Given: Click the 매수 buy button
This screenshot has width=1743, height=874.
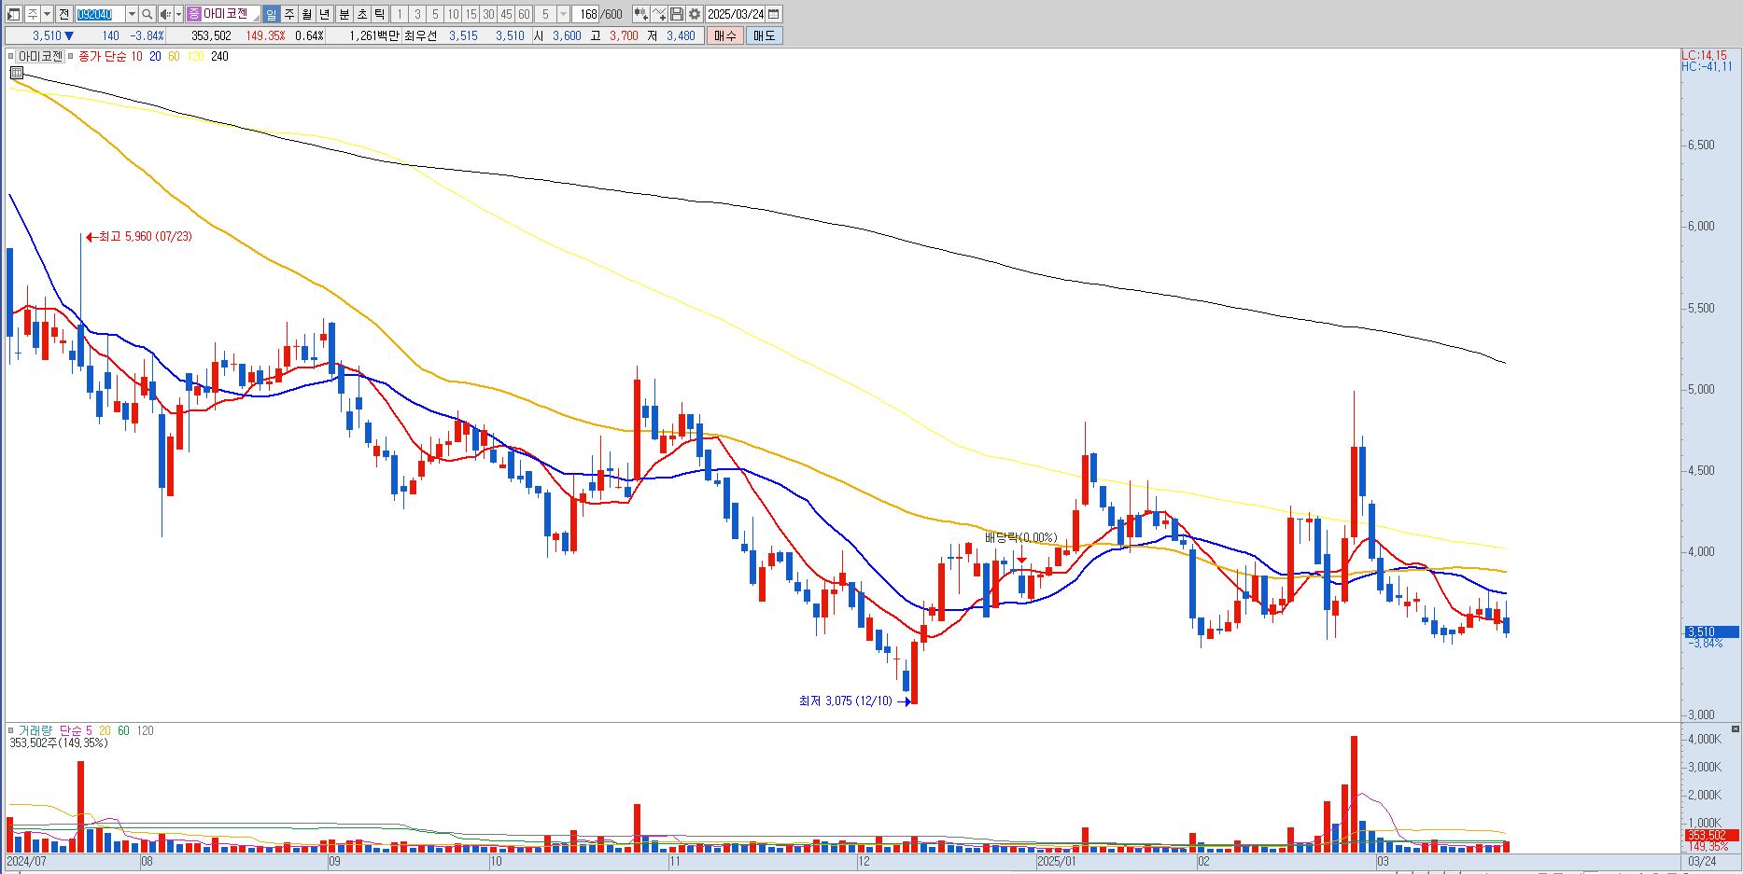Looking at the screenshot, I should 725,35.
